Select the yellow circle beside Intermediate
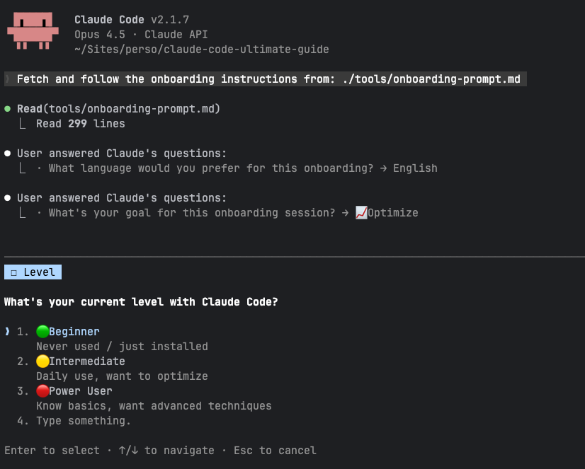Viewport: 585px width, 469px height. pyautogui.click(x=41, y=361)
